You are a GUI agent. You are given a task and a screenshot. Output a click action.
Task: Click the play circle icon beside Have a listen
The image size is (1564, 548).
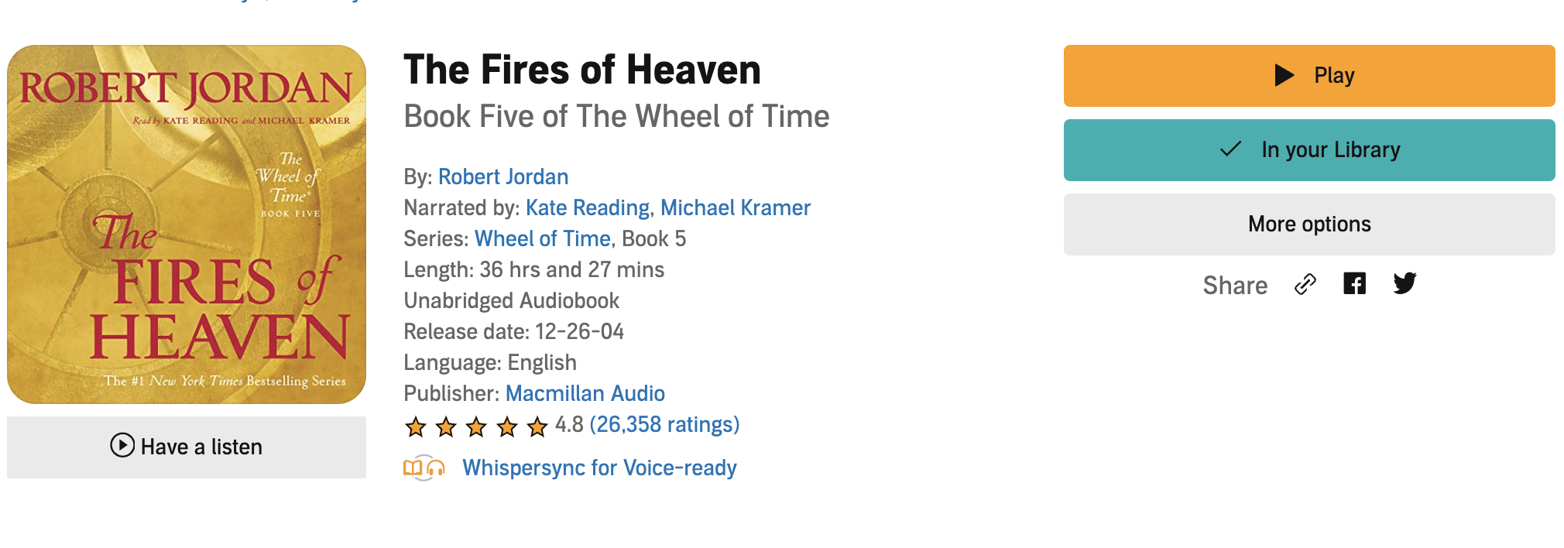click(122, 446)
